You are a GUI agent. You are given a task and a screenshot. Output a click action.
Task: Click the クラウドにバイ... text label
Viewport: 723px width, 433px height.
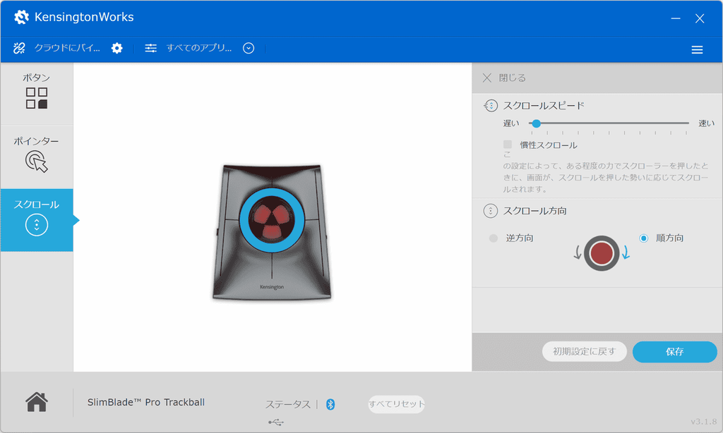(67, 48)
